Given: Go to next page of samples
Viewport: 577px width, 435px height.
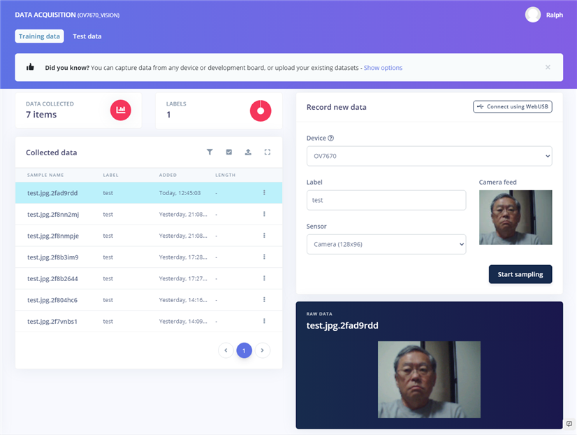Looking at the screenshot, I should coord(263,350).
